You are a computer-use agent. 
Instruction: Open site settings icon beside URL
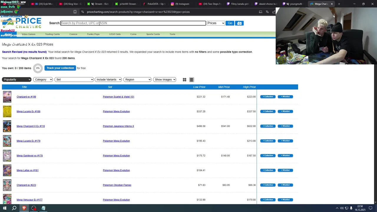click(x=83, y=12)
